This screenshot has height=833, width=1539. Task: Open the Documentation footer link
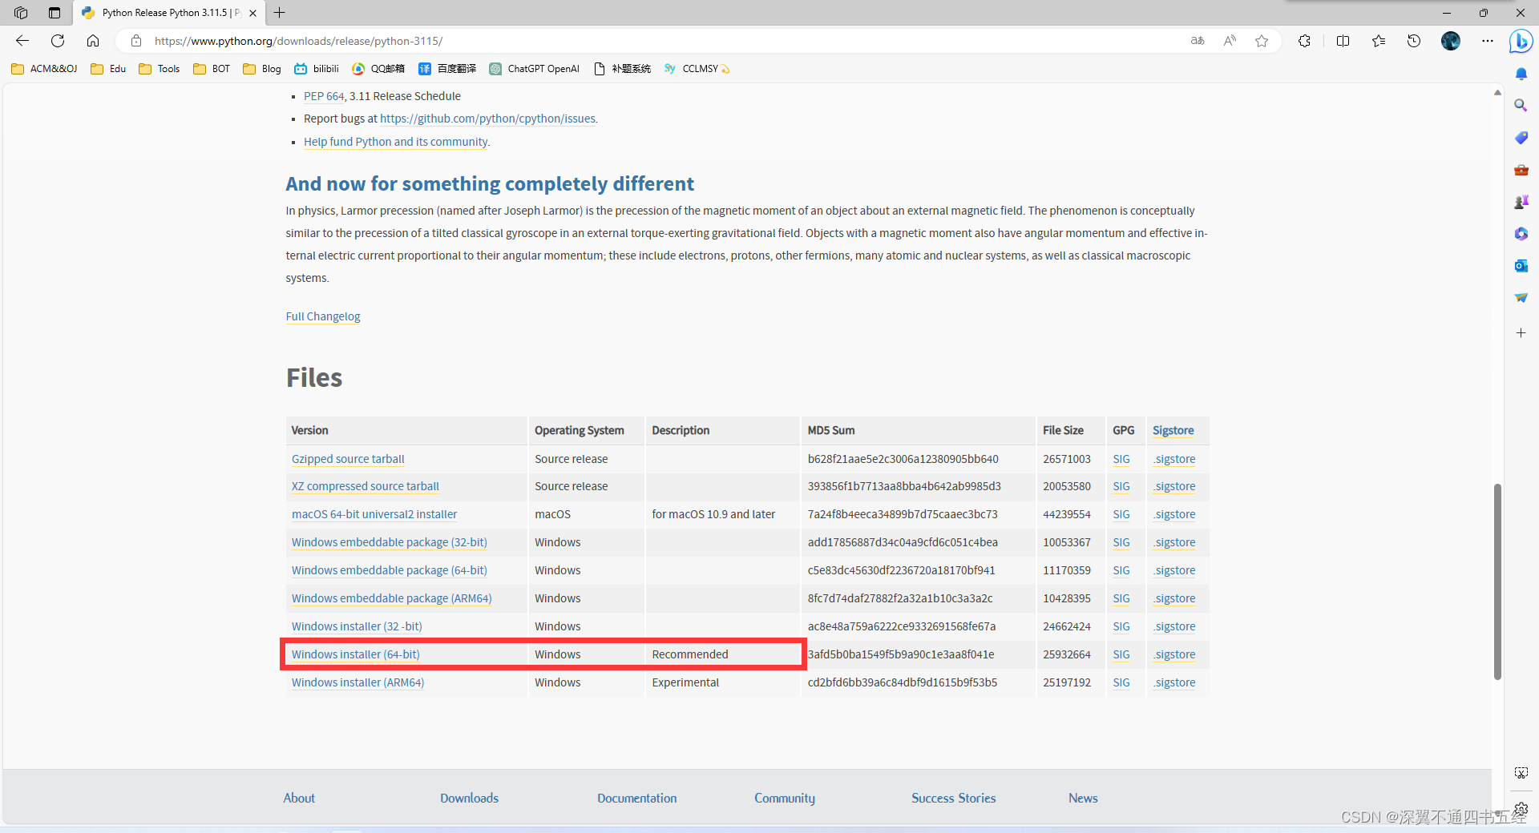(x=637, y=798)
